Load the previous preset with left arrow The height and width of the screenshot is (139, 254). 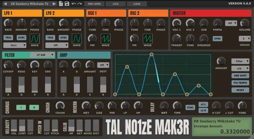(x=5, y=4)
